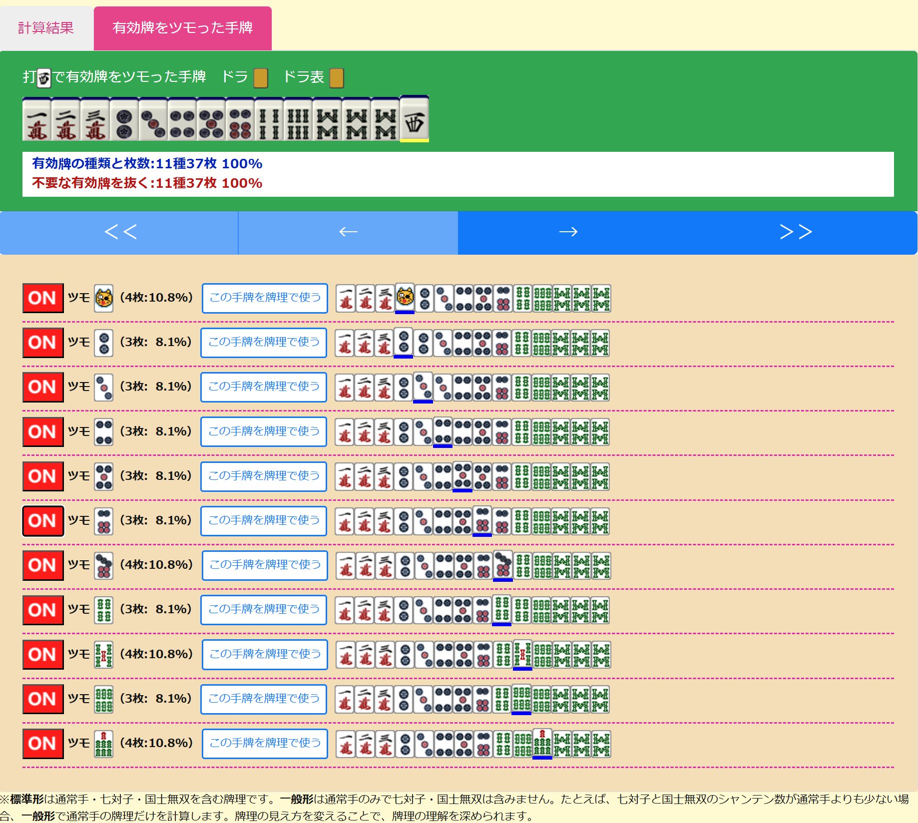Screen dimensions: 918x823
Task: Click the West wind tile in the hand
Action: tap(414, 120)
